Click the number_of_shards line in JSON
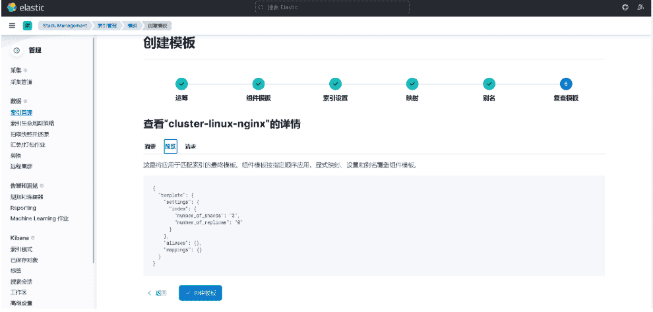Image resolution: width=653 pixels, height=312 pixels. pos(208,216)
